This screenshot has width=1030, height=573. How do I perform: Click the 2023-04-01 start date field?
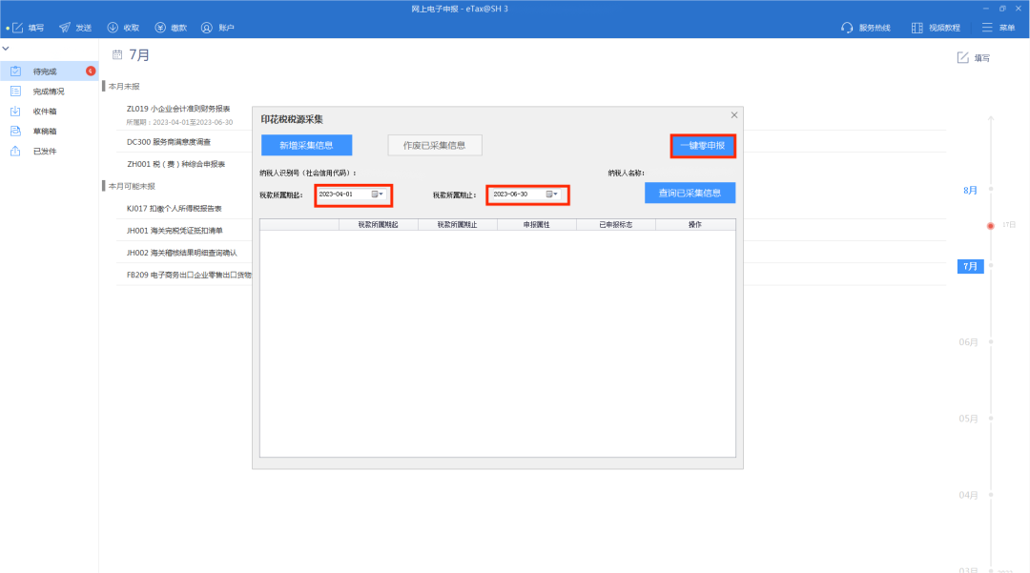coord(342,194)
